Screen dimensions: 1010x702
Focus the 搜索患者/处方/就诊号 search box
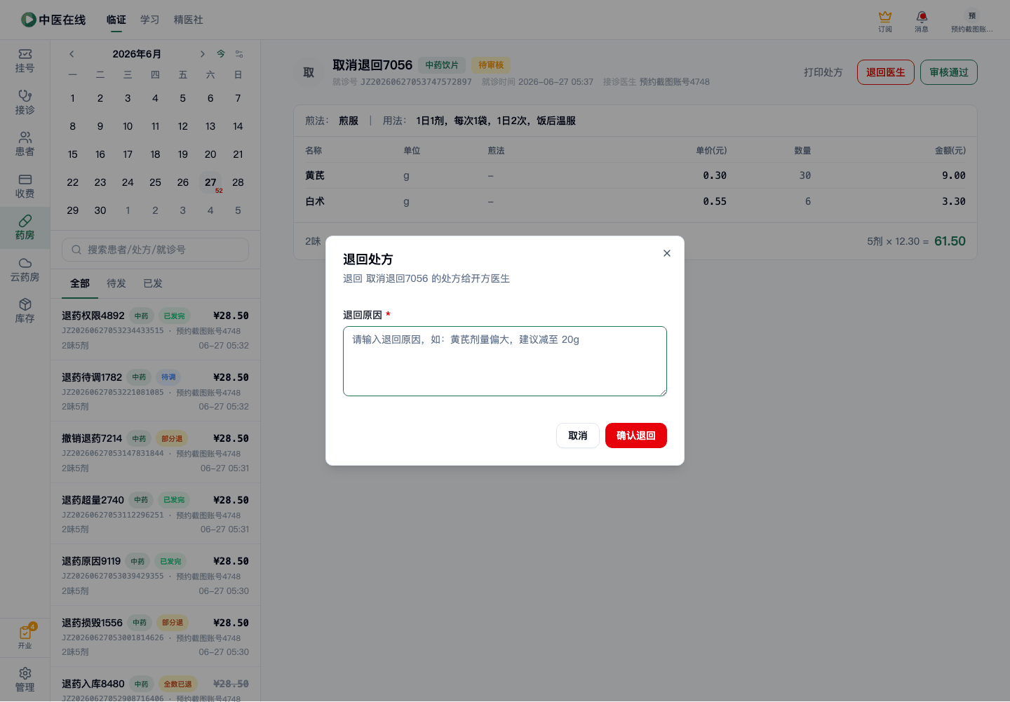point(156,250)
